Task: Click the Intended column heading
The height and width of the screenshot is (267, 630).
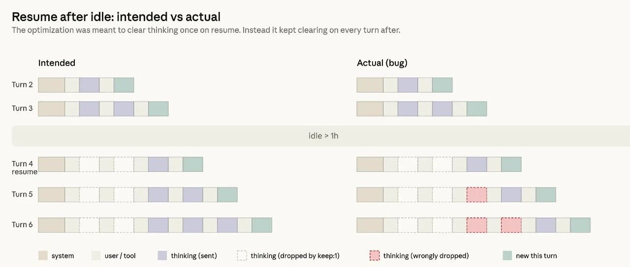Action: click(57, 63)
